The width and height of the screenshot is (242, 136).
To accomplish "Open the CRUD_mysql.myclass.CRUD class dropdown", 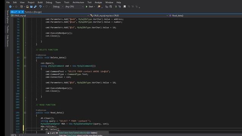I will (129, 15).
